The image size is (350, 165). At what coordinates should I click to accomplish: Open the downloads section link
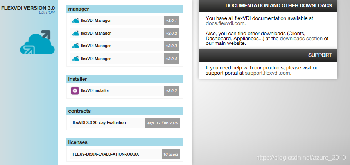pyautogui.click(x=301, y=39)
